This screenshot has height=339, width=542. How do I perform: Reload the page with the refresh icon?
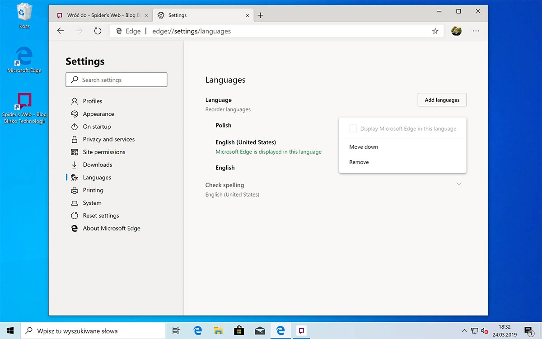pyautogui.click(x=98, y=31)
